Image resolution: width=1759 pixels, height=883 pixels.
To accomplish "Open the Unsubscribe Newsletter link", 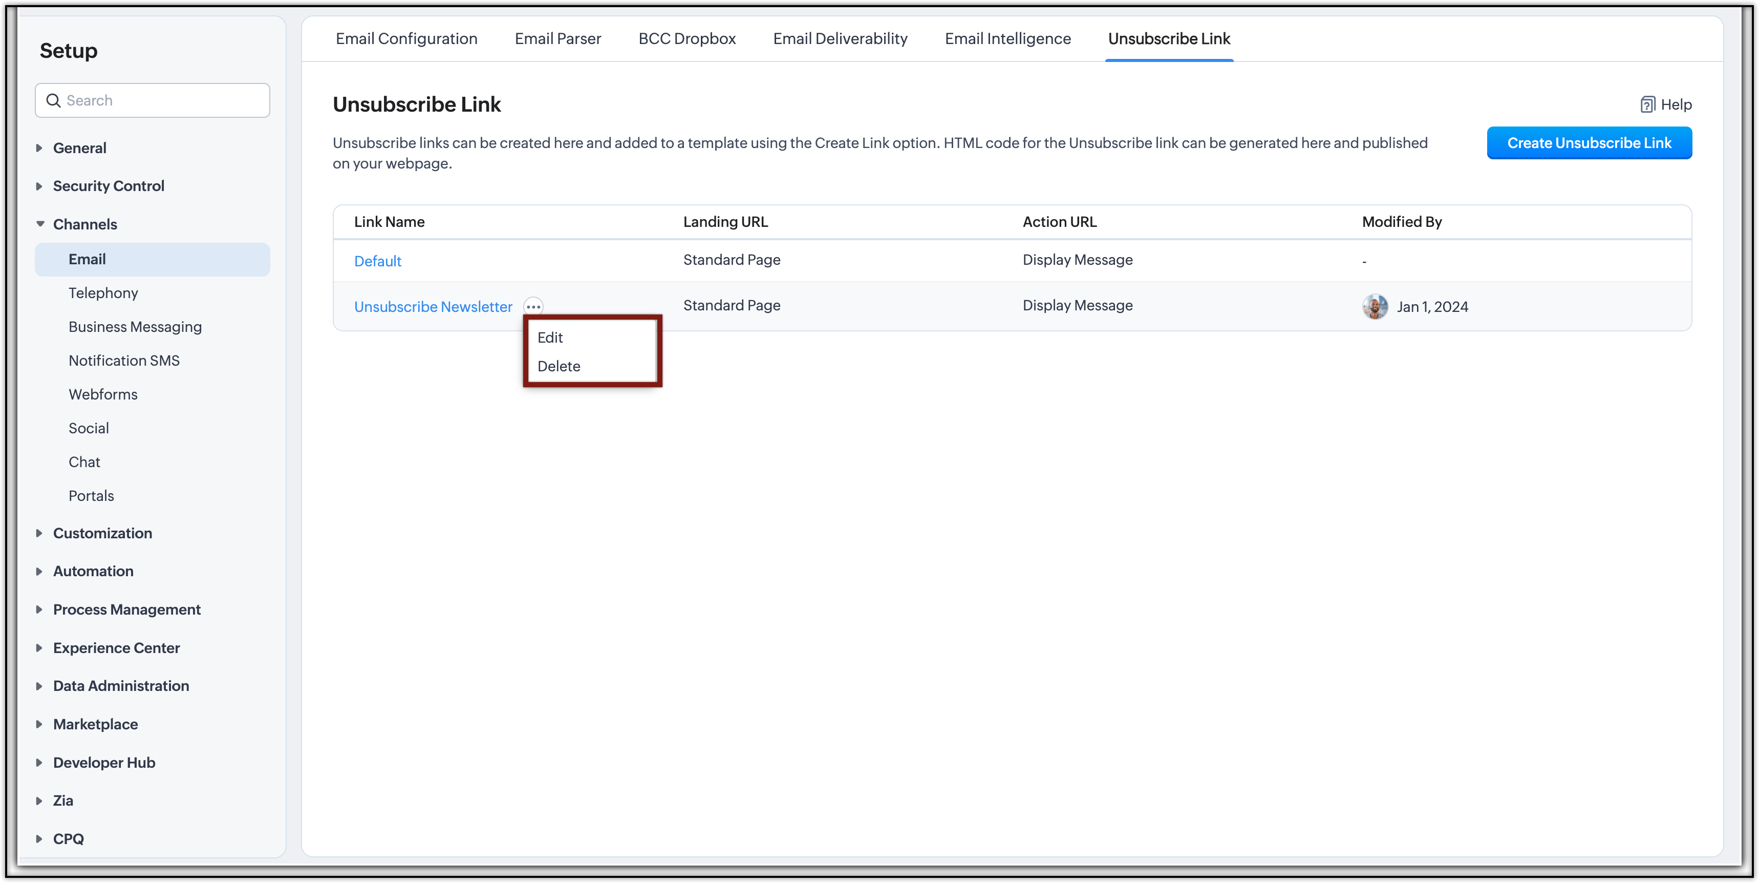I will pyautogui.click(x=433, y=307).
